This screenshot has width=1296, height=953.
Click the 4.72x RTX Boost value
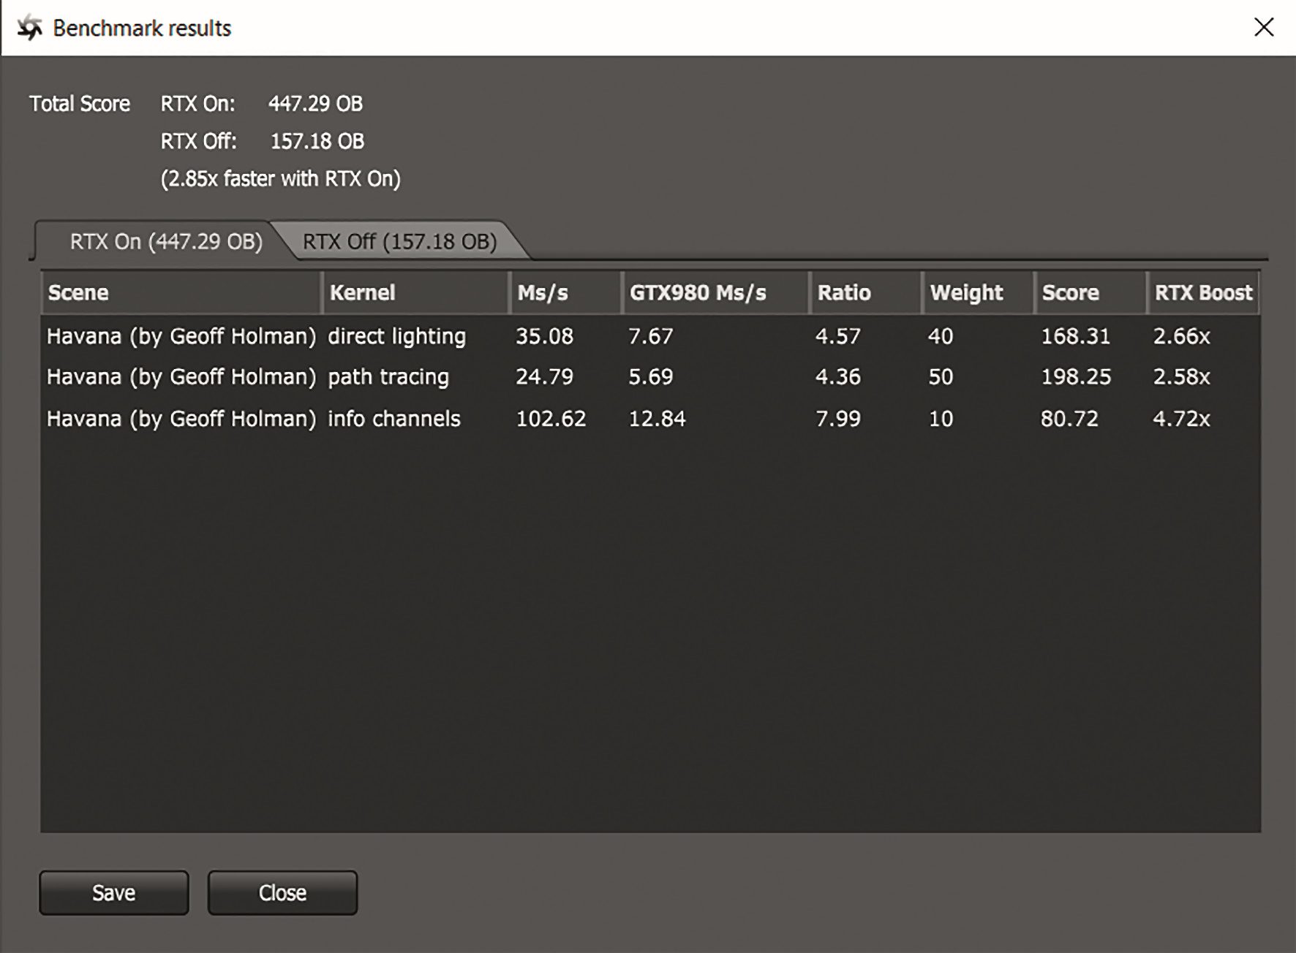click(1181, 419)
